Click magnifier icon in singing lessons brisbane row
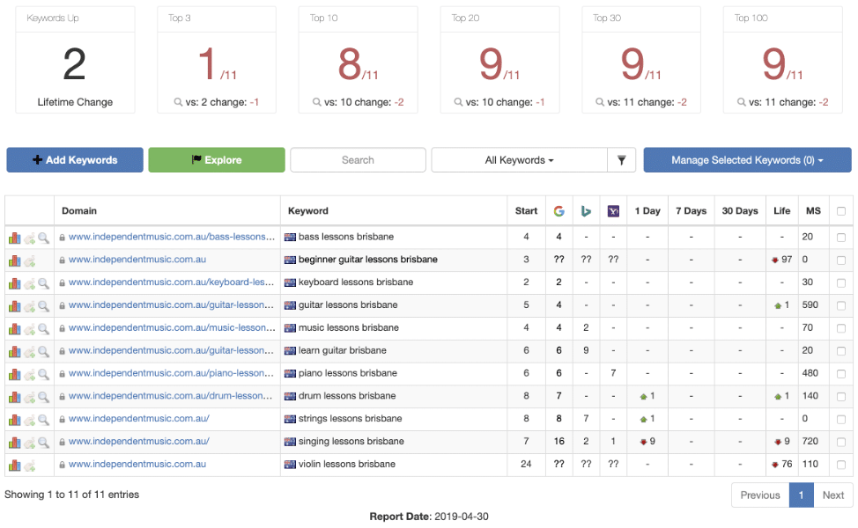Viewport: 858px width, 528px height. click(x=43, y=442)
